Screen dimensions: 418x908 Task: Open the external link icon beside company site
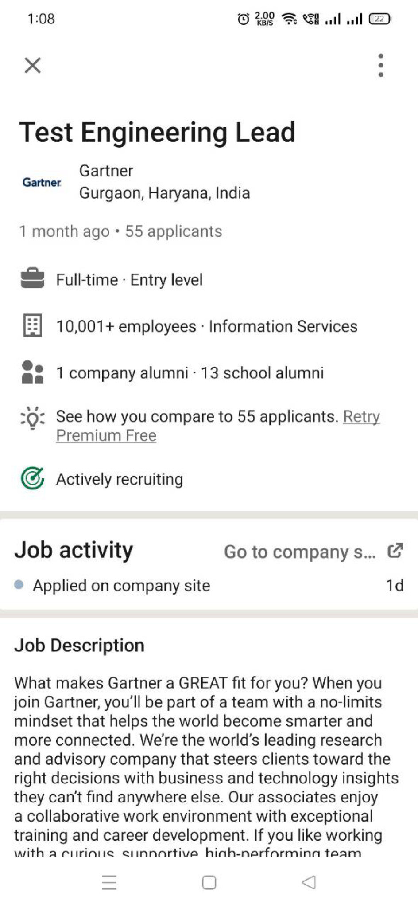(x=395, y=551)
